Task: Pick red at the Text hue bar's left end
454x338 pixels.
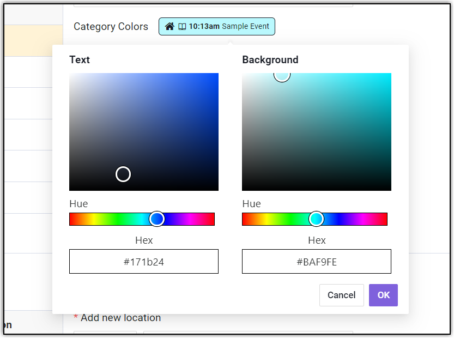Action: pyautogui.click(x=71, y=219)
